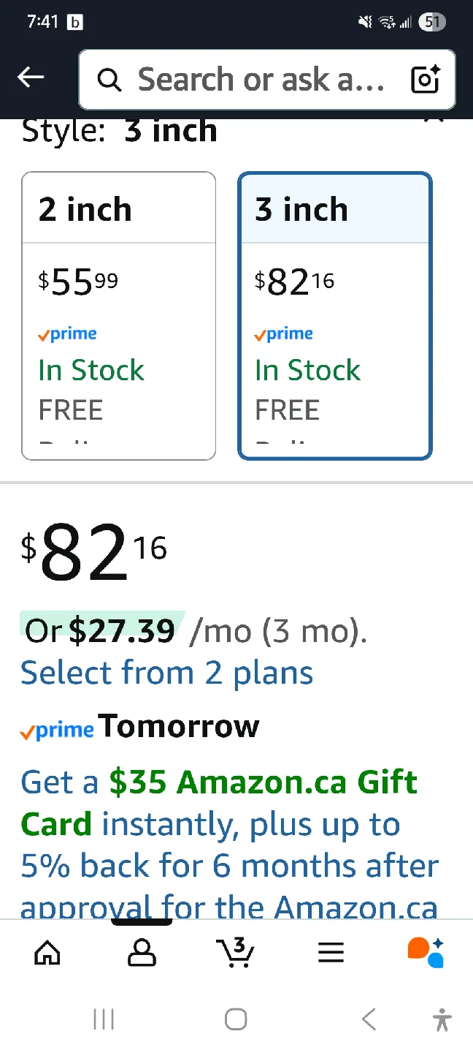Open the $35 Amazon.ca Gift Card offer
This screenshot has height=1053, width=473.
coord(219,802)
